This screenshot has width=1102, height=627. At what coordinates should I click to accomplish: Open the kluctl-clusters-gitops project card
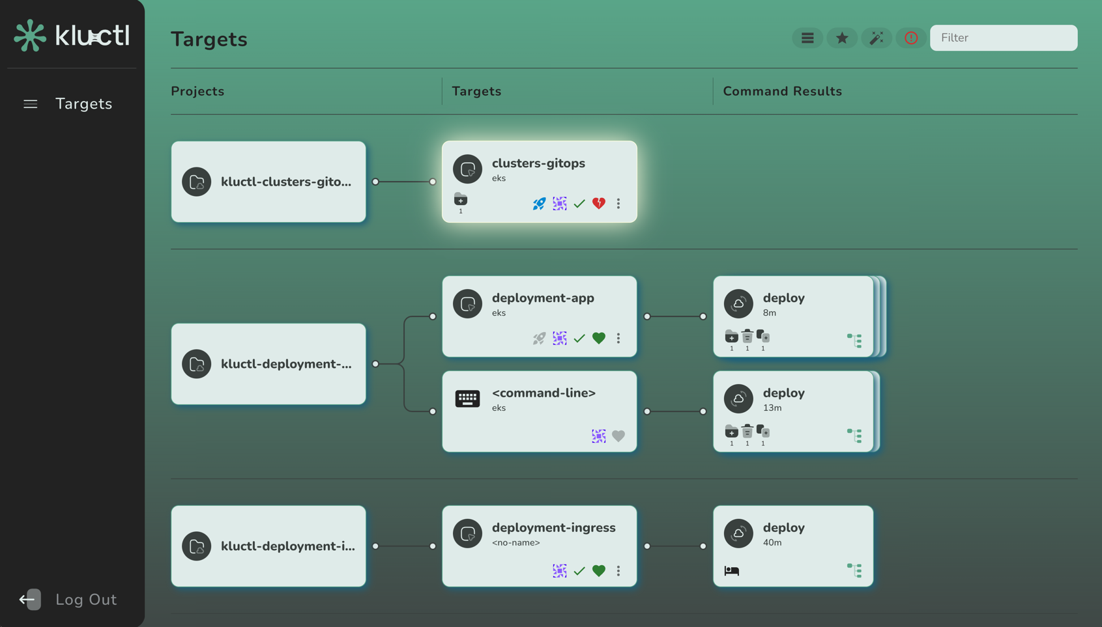point(268,182)
